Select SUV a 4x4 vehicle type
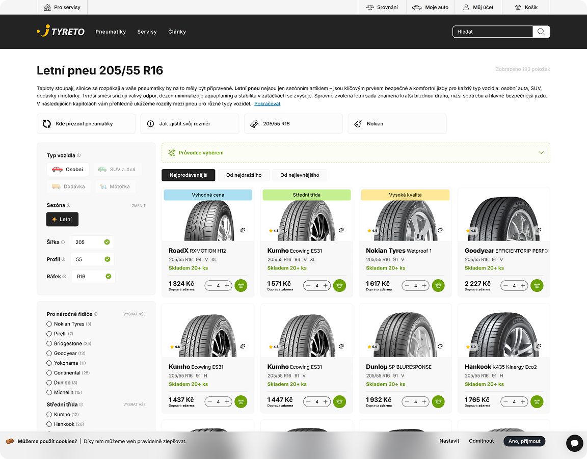 [118, 169]
